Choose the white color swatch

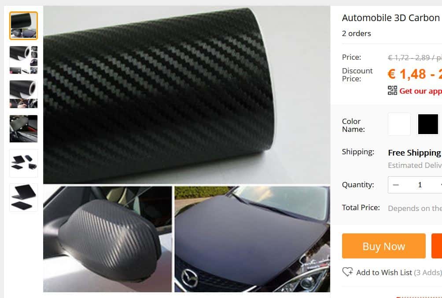399,124
